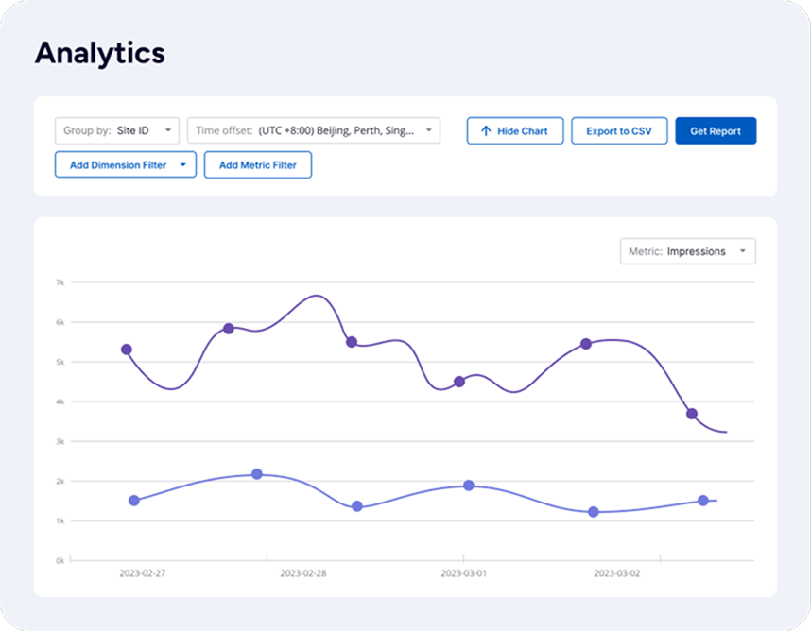Click the up arrow icon on Hide Chart

tap(486, 131)
